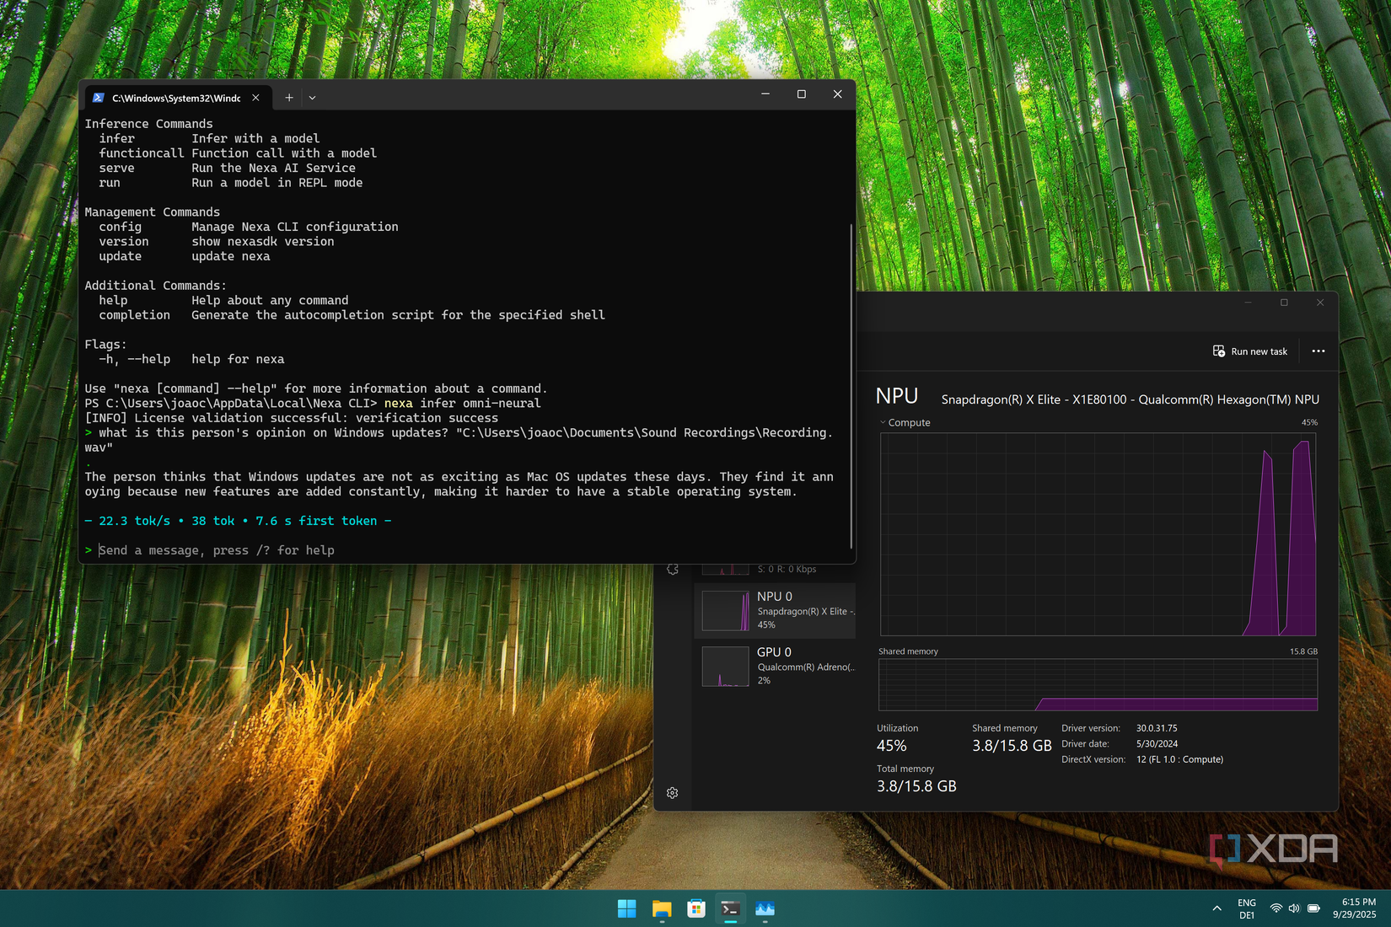
Task: Click the terminal message input prompt
Action: tap(217, 550)
